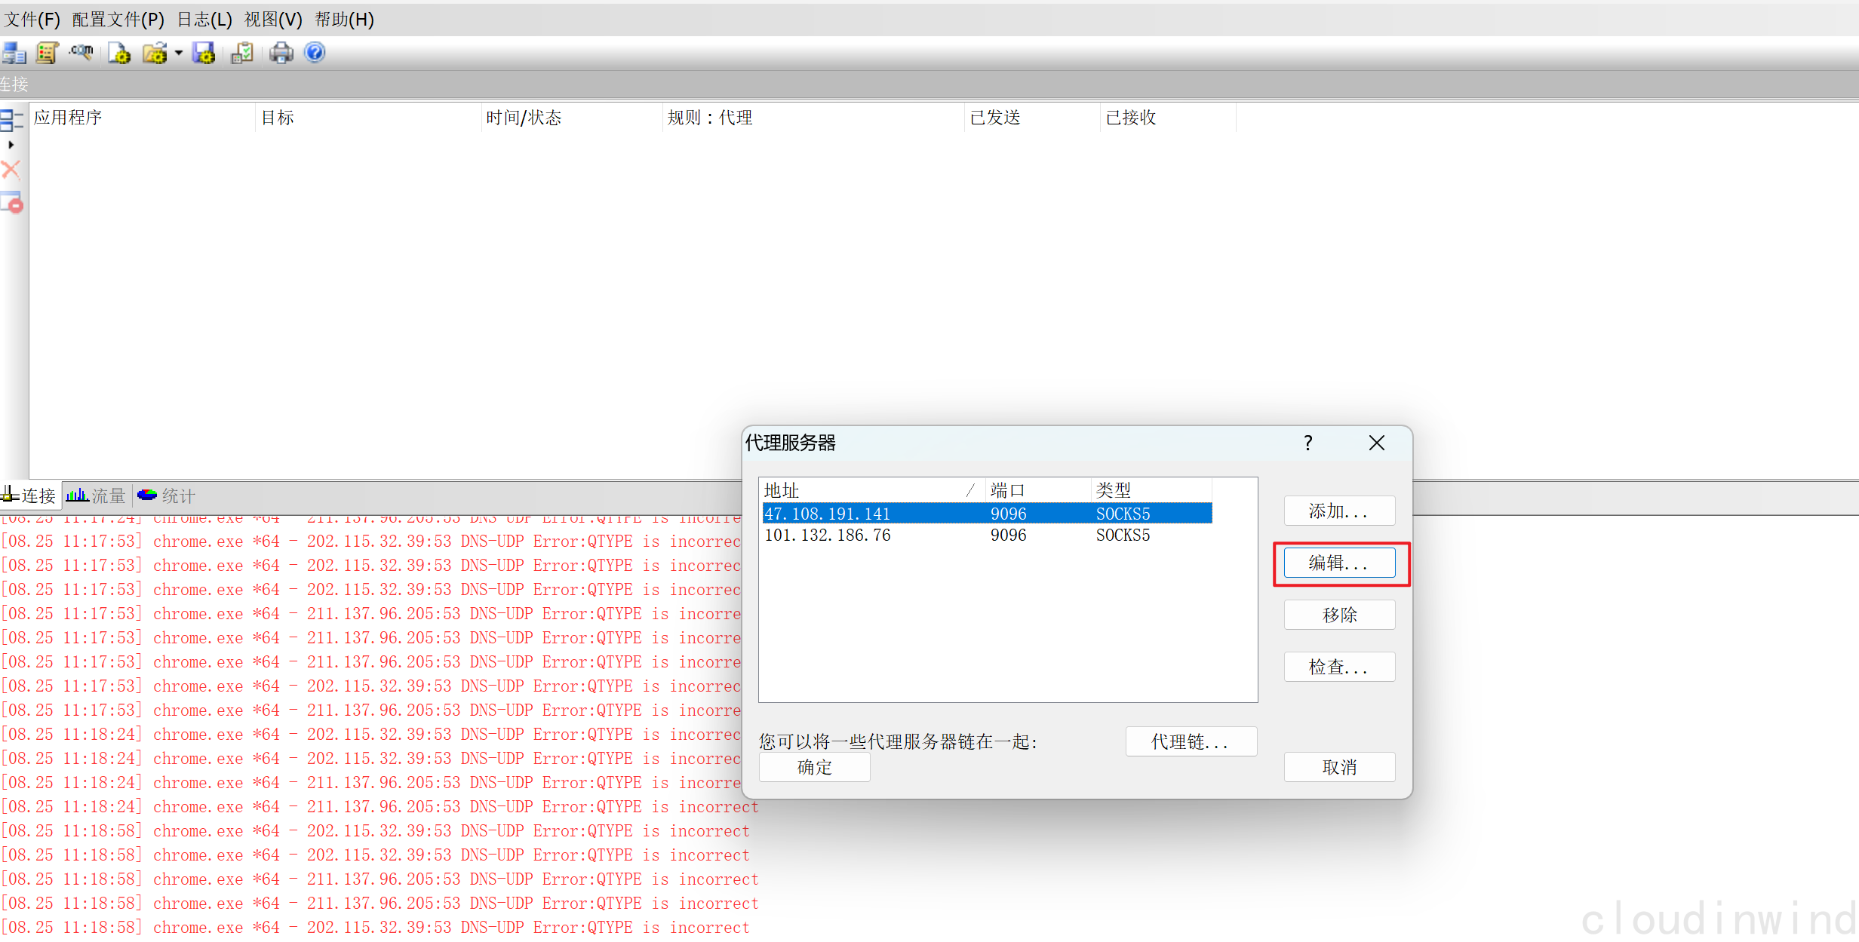Save profile using the floppy disk icon

tap(204, 53)
